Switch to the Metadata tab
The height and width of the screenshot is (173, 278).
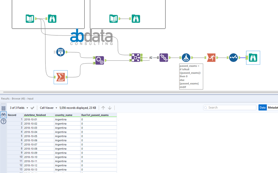click(x=273, y=107)
